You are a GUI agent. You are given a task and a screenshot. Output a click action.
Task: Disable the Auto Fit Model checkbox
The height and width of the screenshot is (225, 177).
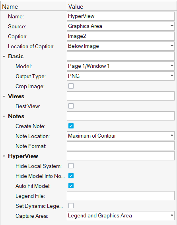tap(71, 186)
